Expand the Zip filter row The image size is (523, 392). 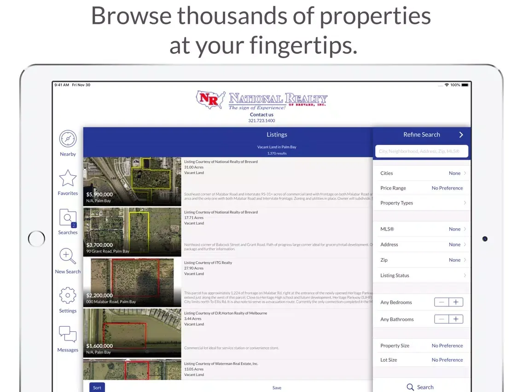point(422,259)
